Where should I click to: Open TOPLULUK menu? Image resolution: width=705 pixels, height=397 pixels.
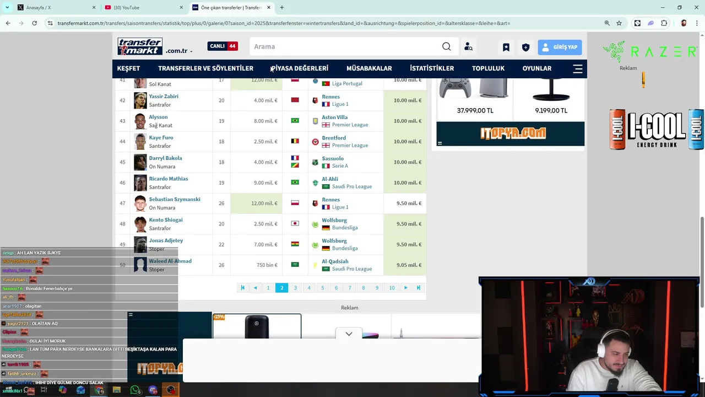(x=488, y=68)
